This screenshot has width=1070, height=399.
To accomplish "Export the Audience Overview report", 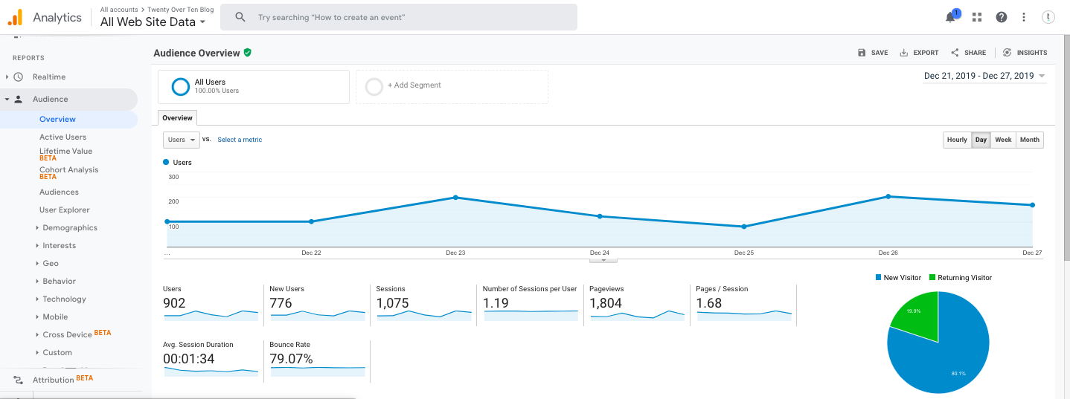I will click(x=919, y=53).
